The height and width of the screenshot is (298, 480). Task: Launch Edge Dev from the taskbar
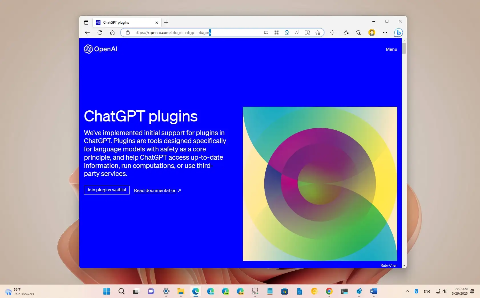225,291
